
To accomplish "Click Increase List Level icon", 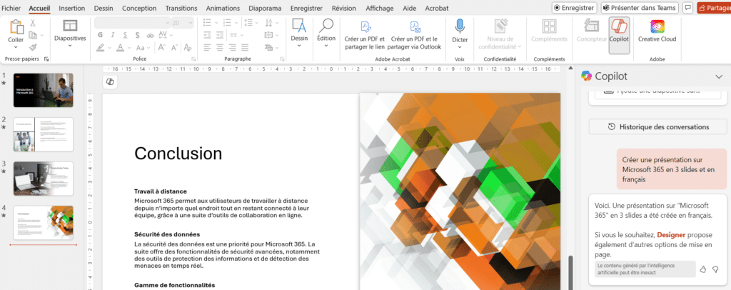I will click(x=220, y=35).
